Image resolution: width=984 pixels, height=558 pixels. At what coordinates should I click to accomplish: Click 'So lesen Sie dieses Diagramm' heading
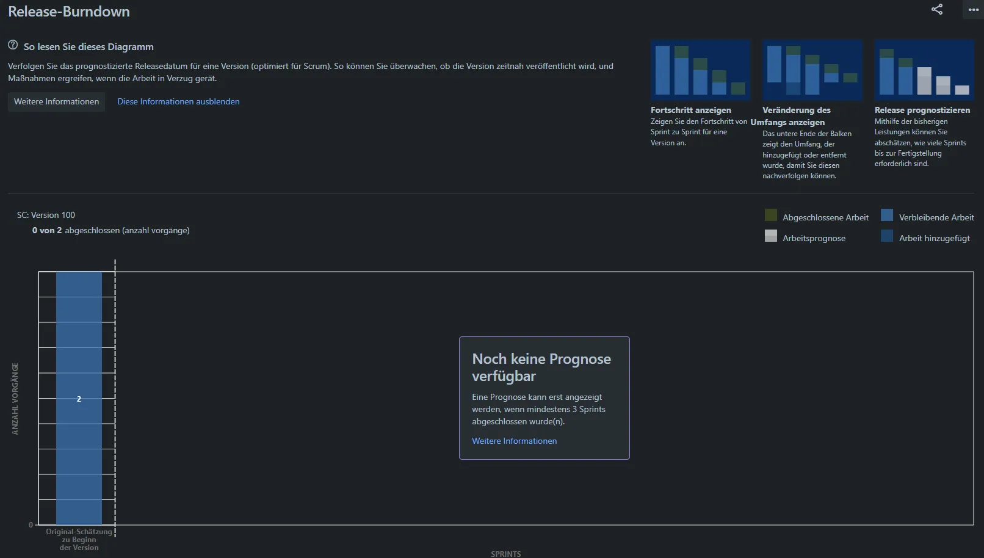pyautogui.click(x=89, y=46)
